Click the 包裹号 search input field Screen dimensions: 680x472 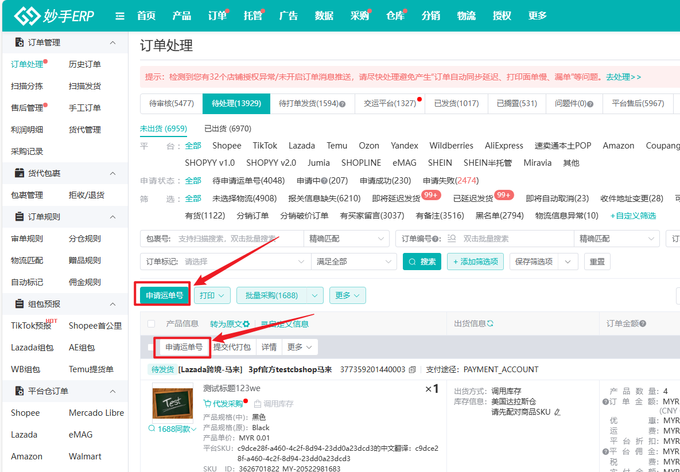tap(238, 239)
